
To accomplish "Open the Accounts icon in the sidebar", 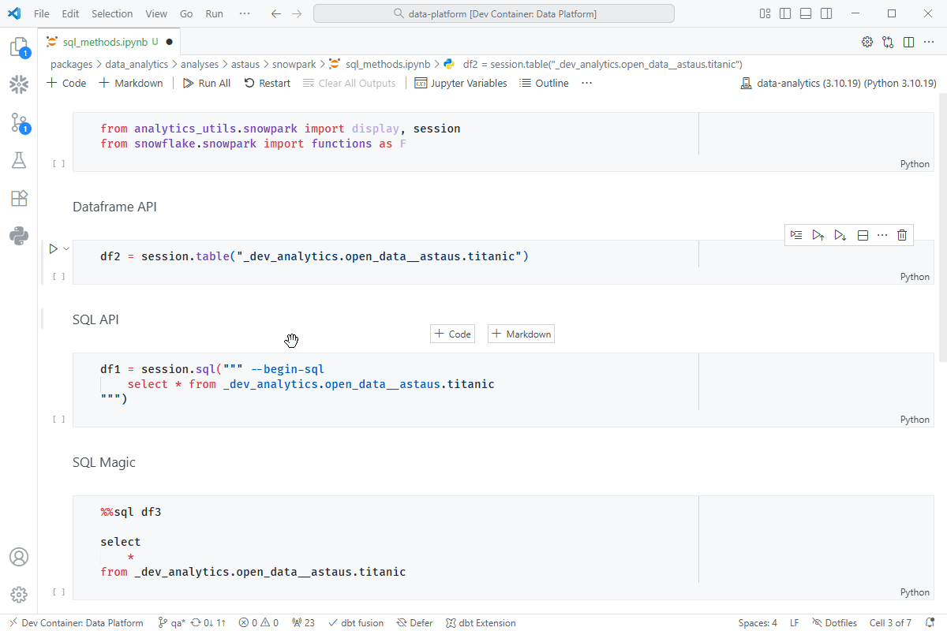I will click(x=19, y=557).
